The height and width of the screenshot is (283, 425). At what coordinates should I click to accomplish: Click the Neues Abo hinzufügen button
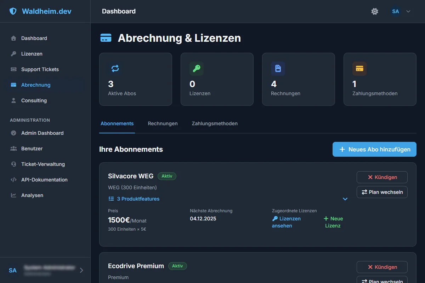(x=374, y=149)
